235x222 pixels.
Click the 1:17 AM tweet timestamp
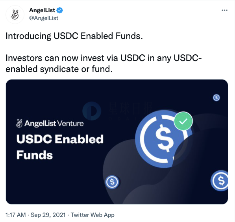point(16,215)
